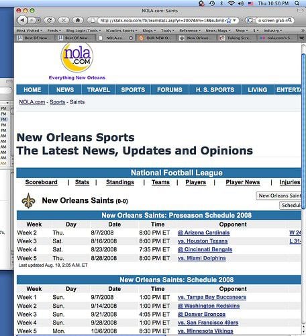Switch to the NOLA.co tab
The image size is (306, 336).
point(115,38)
